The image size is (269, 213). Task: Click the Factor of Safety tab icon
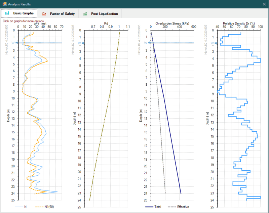(44, 14)
